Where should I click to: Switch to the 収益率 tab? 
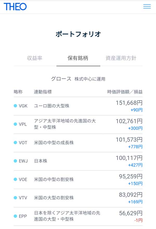[x=35, y=58]
